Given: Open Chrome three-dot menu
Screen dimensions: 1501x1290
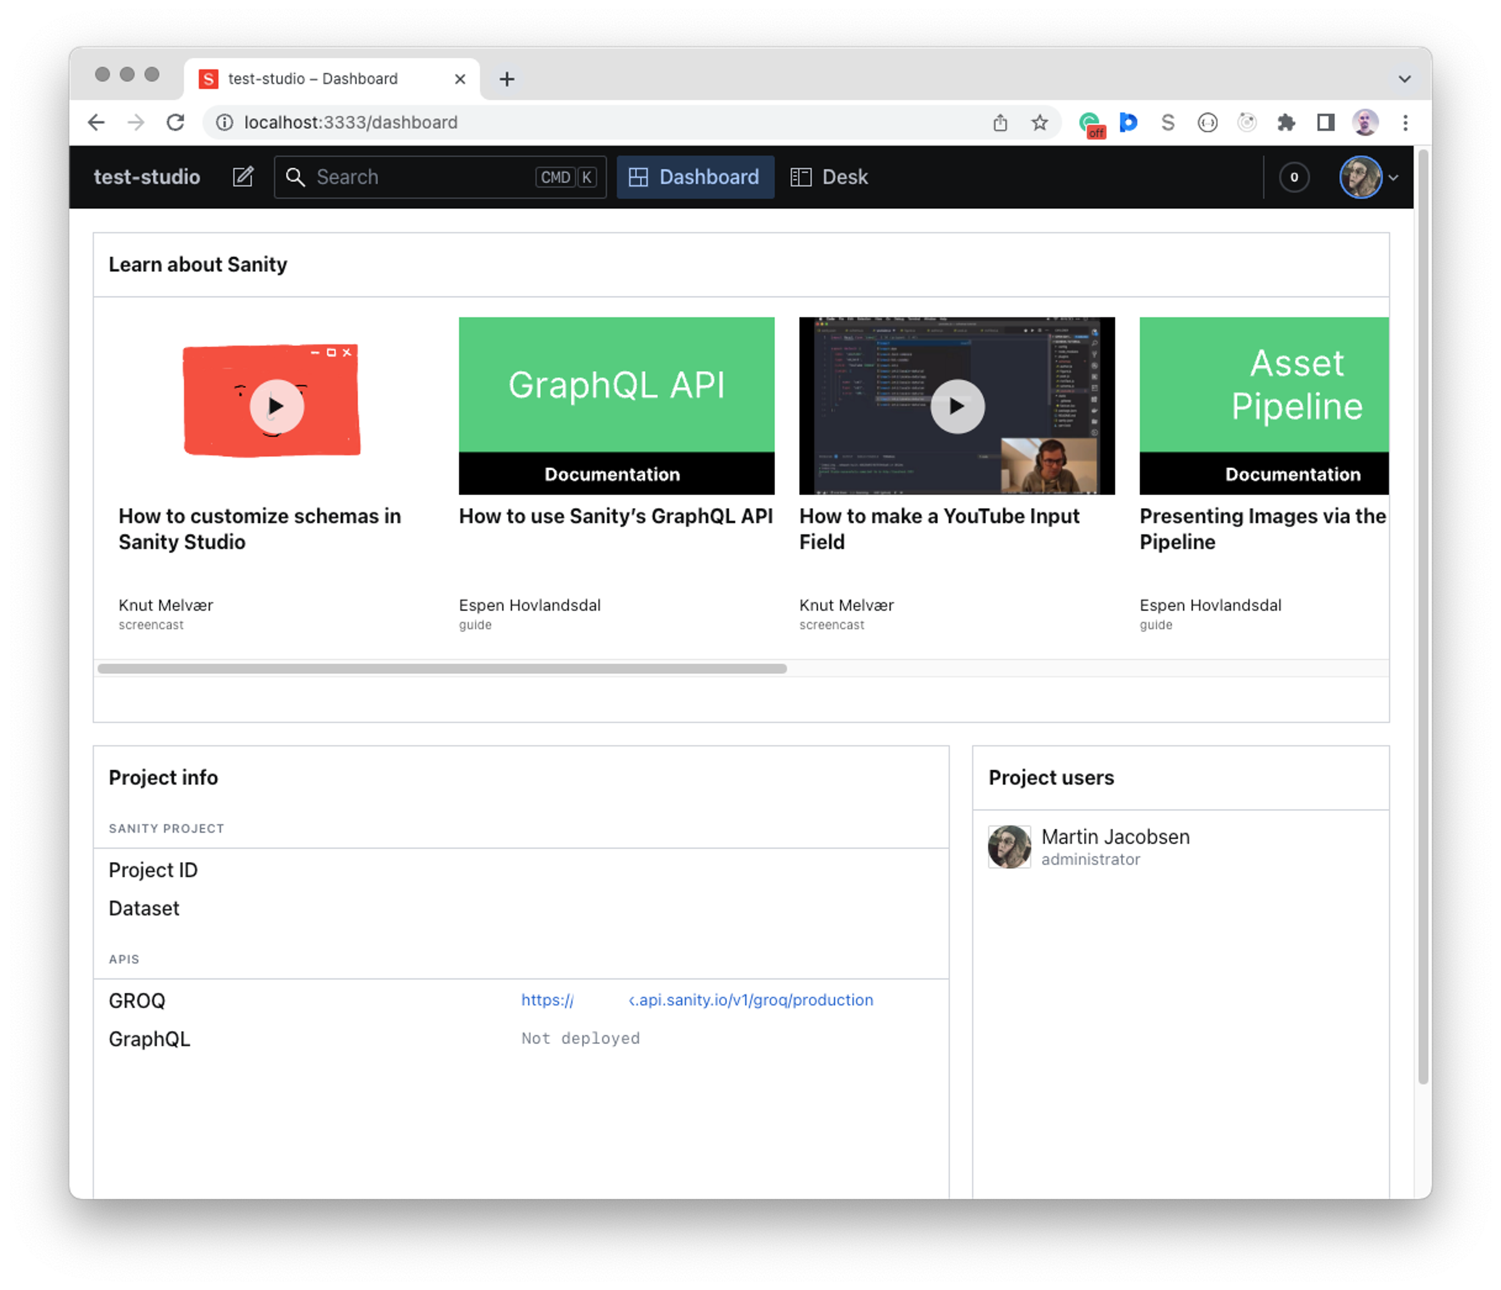Looking at the screenshot, I should (x=1405, y=122).
